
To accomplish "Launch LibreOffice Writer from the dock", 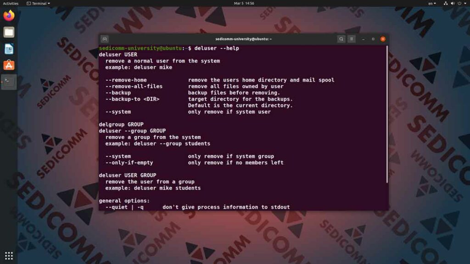I will coord(9,49).
